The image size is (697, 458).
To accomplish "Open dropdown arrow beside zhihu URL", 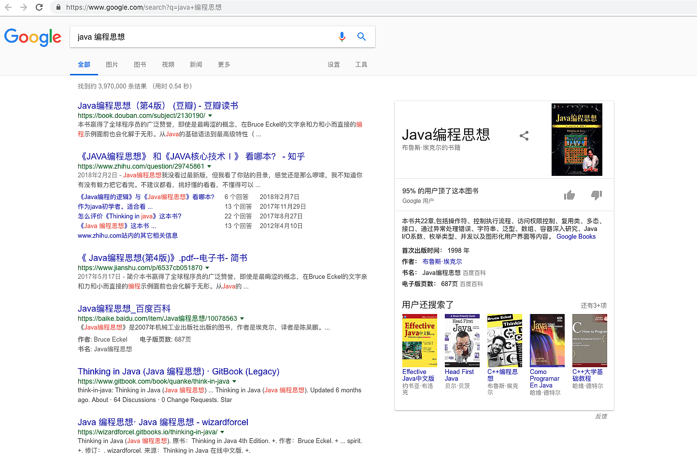I will (209, 167).
